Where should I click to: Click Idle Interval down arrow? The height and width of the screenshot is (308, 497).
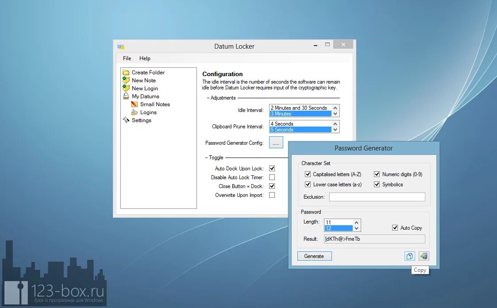click(x=335, y=114)
